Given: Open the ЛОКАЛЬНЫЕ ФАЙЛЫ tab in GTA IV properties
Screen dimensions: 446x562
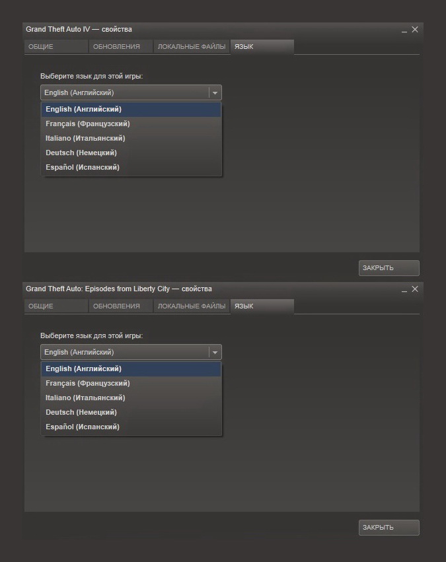Looking at the screenshot, I should point(192,47).
